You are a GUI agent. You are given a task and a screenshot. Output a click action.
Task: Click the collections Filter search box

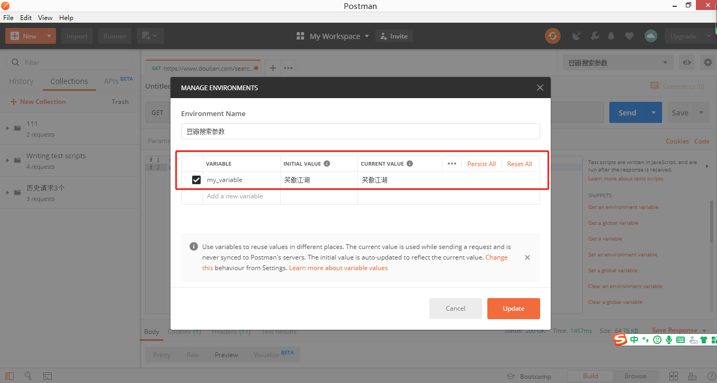[70, 62]
